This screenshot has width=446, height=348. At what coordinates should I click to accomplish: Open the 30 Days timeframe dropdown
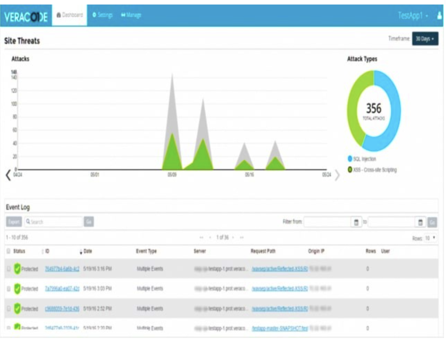425,39
